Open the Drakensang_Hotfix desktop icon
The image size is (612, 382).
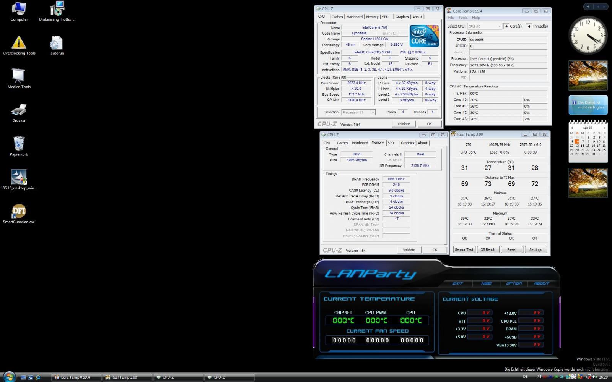point(57,11)
